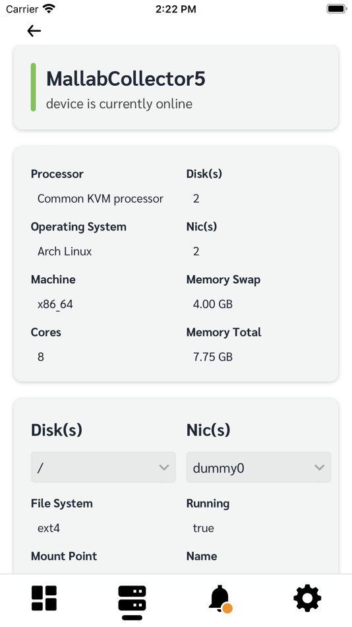Tap the green online status bar
The image size is (352, 627).
tap(33, 86)
